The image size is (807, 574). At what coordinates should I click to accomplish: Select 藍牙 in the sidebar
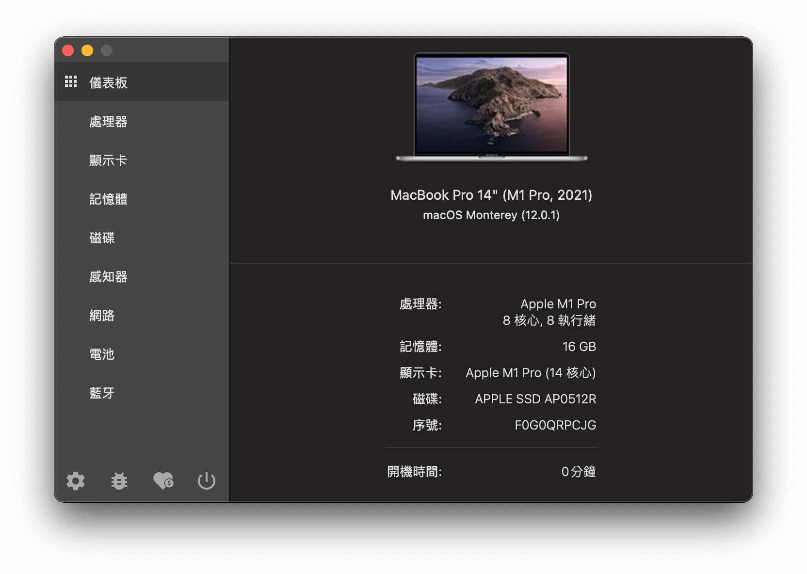pyautogui.click(x=102, y=393)
